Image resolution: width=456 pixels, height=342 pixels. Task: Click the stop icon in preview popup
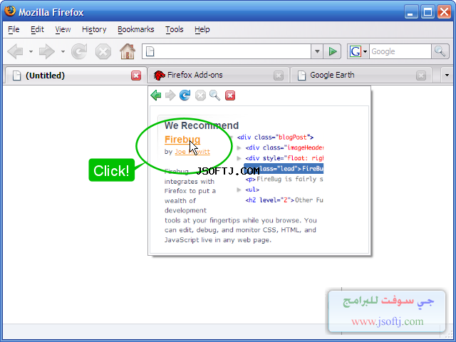pos(200,95)
